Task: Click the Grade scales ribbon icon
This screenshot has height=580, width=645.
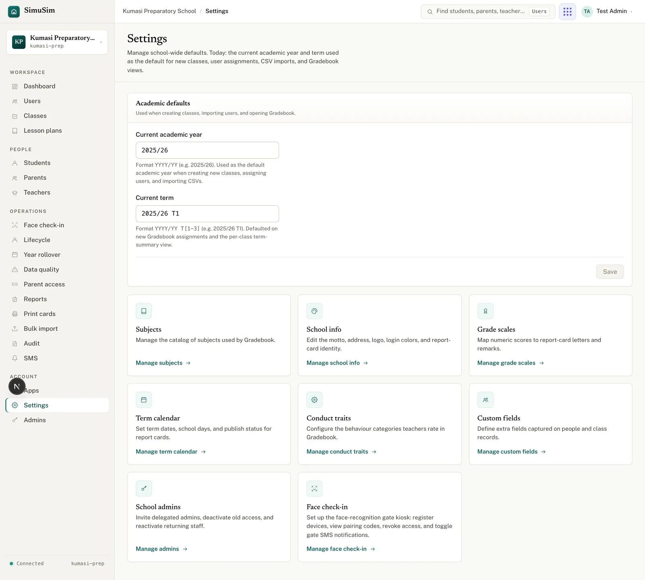Action: (485, 311)
